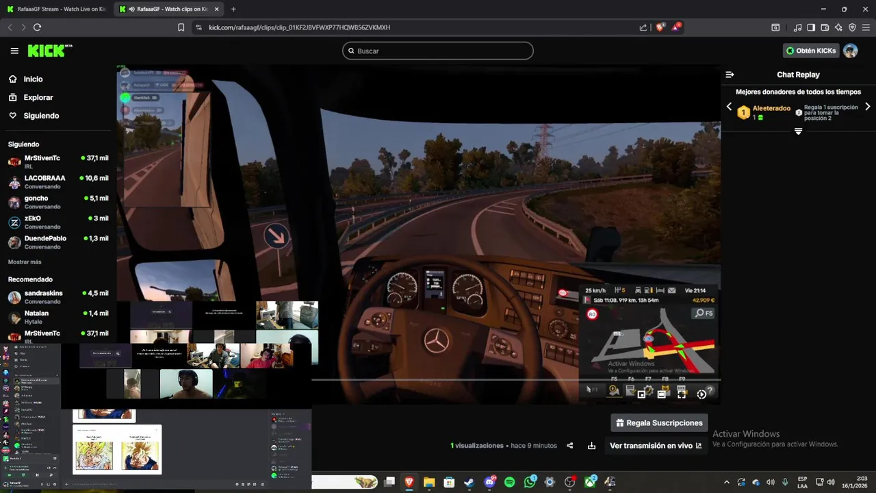The height and width of the screenshot is (493, 876).
Task: Switch to RafaaaGF Stream tab
Action: (x=56, y=9)
